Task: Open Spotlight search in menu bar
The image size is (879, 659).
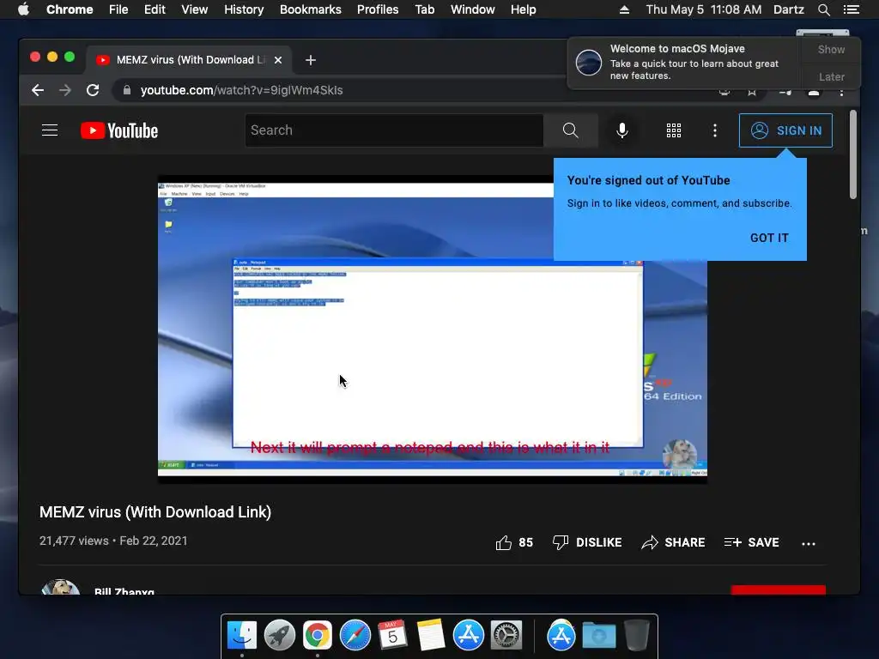Action: coord(823,9)
